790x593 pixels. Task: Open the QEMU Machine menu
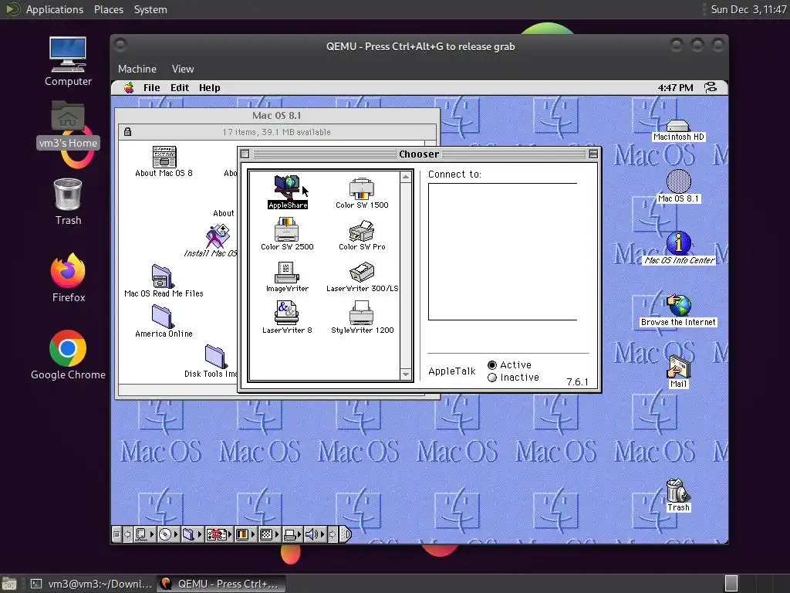click(137, 69)
